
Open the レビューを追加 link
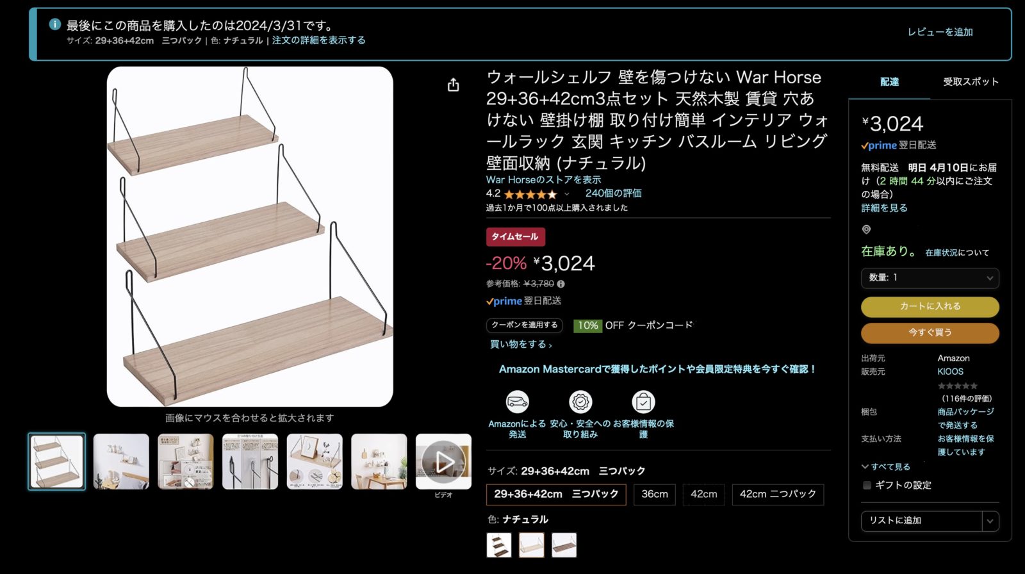click(940, 32)
